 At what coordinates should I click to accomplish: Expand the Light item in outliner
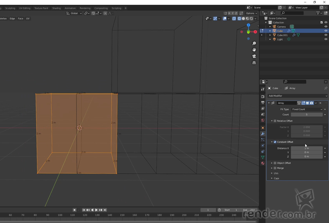pyautogui.click(x=270, y=40)
